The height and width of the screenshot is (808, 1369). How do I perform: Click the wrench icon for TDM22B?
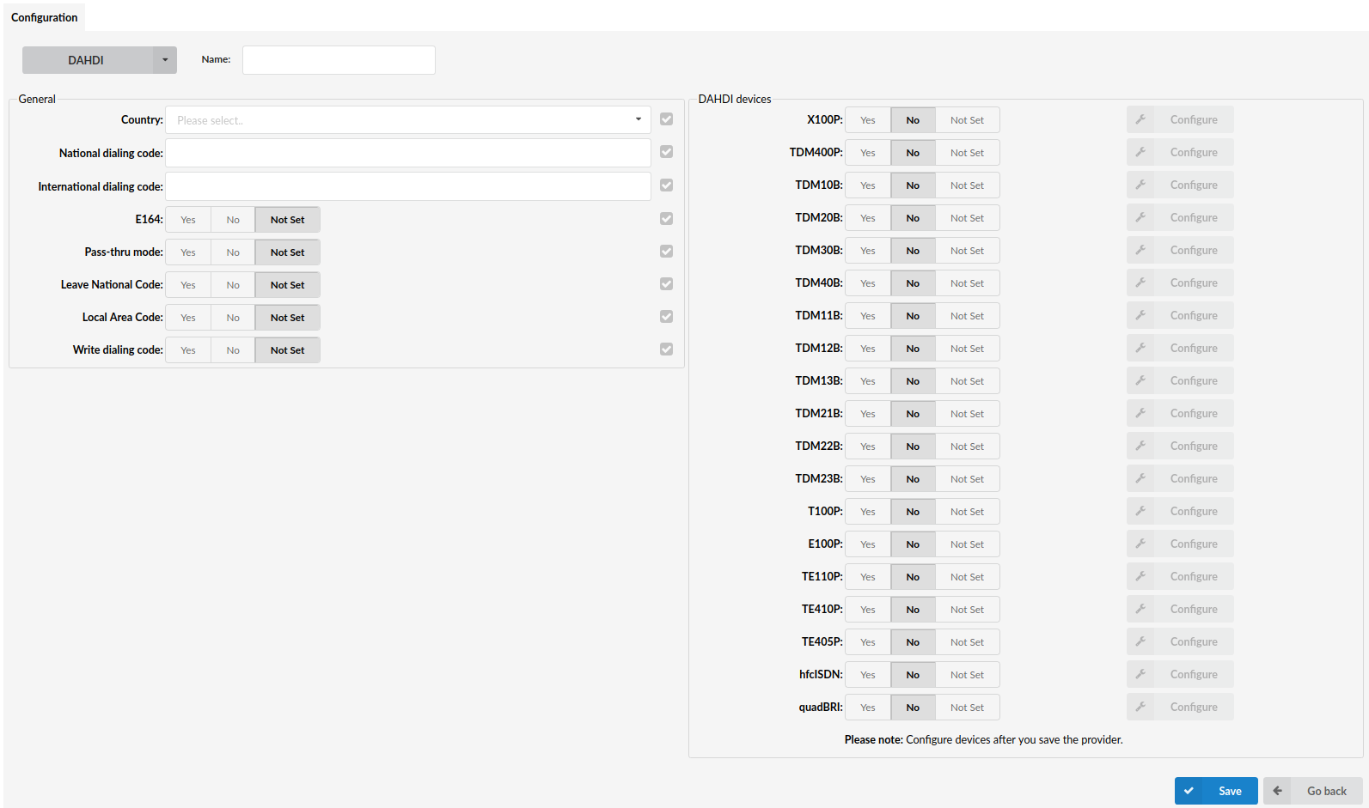pos(1140,446)
